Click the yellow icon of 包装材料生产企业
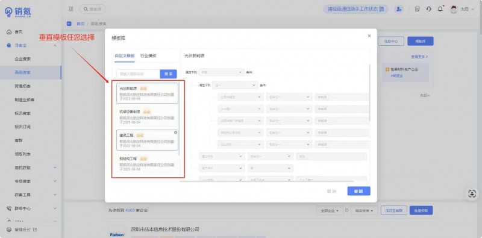 point(387,69)
